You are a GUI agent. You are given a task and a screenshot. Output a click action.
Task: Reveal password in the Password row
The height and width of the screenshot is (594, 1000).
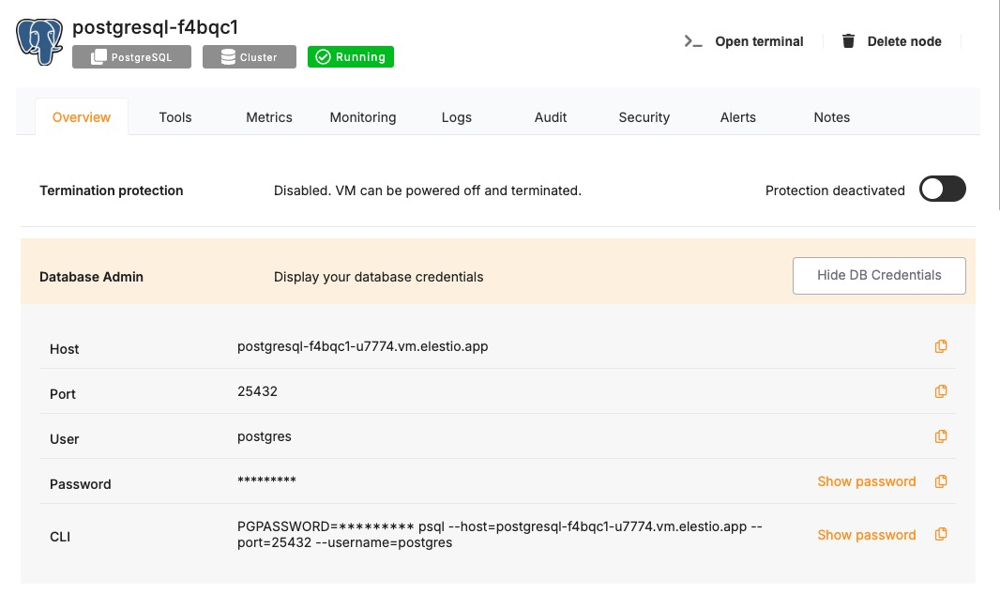coord(866,481)
